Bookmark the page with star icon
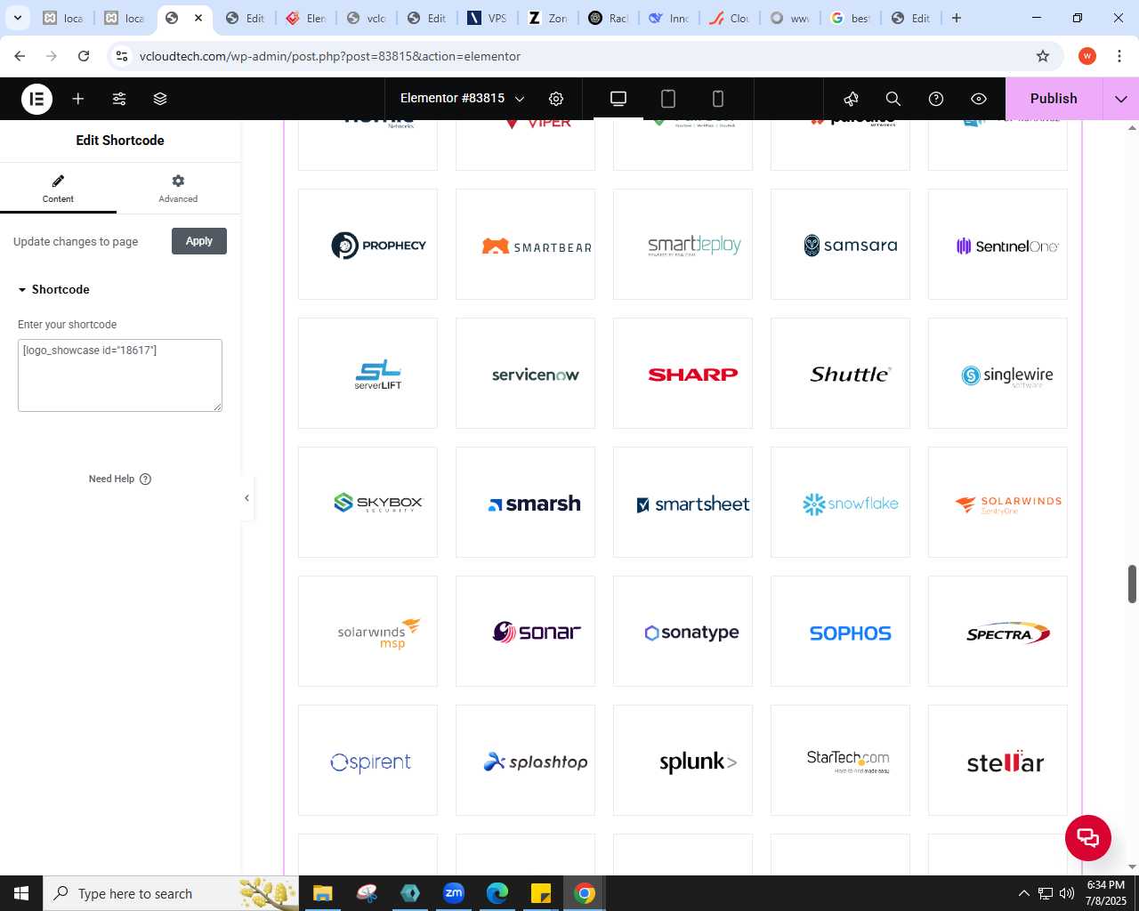Screen dimensions: 1139x911 tap(1043, 56)
